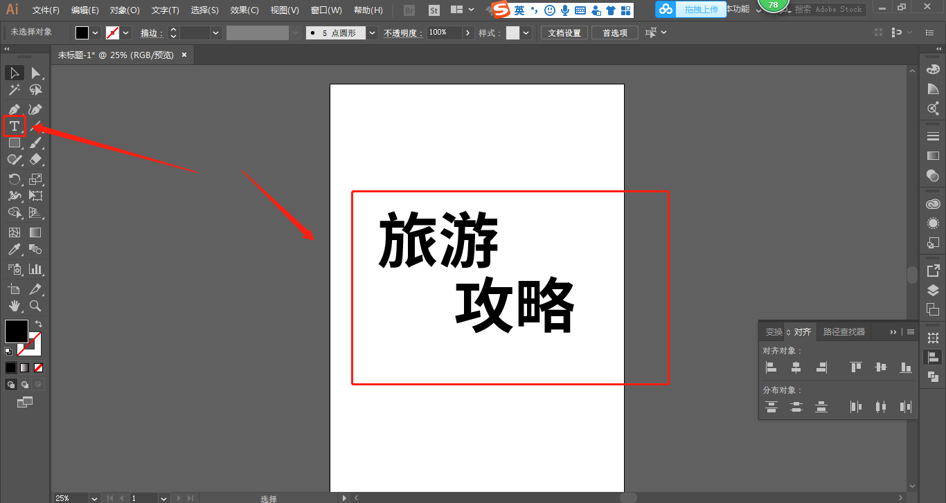Click vertical distribute center icon
This screenshot has width=946, height=503.
tap(796, 407)
